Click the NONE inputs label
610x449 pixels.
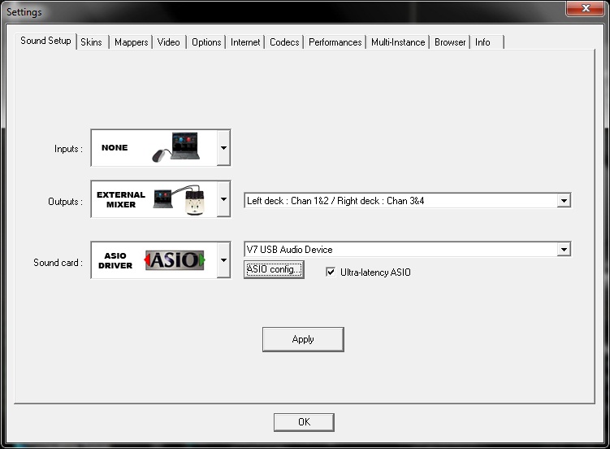pyautogui.click(x=115, y=147)
